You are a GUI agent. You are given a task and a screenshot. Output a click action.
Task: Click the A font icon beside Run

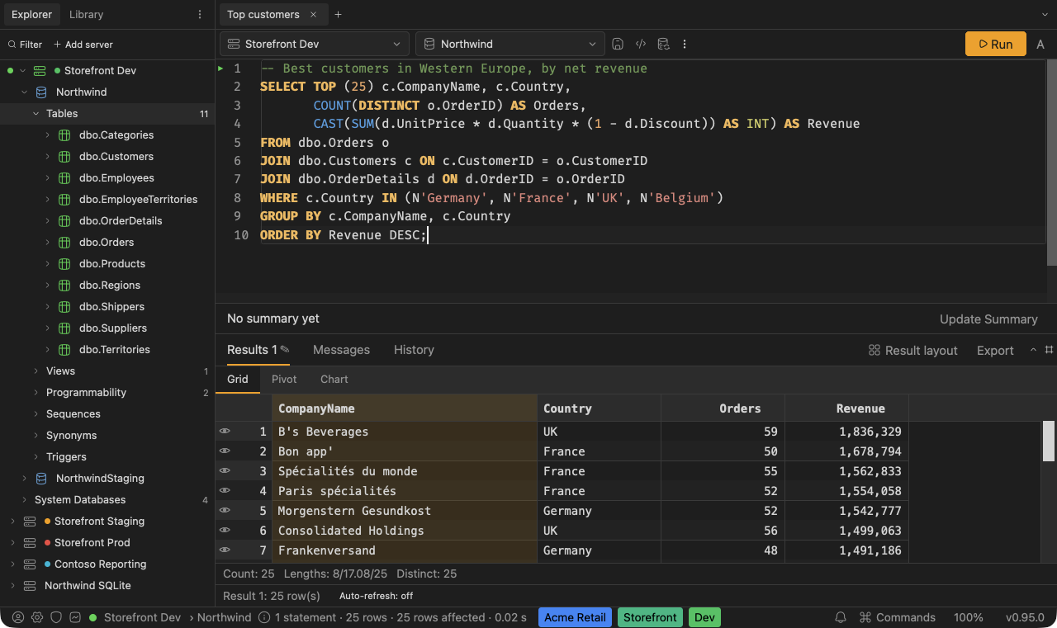coord(1040,45)
